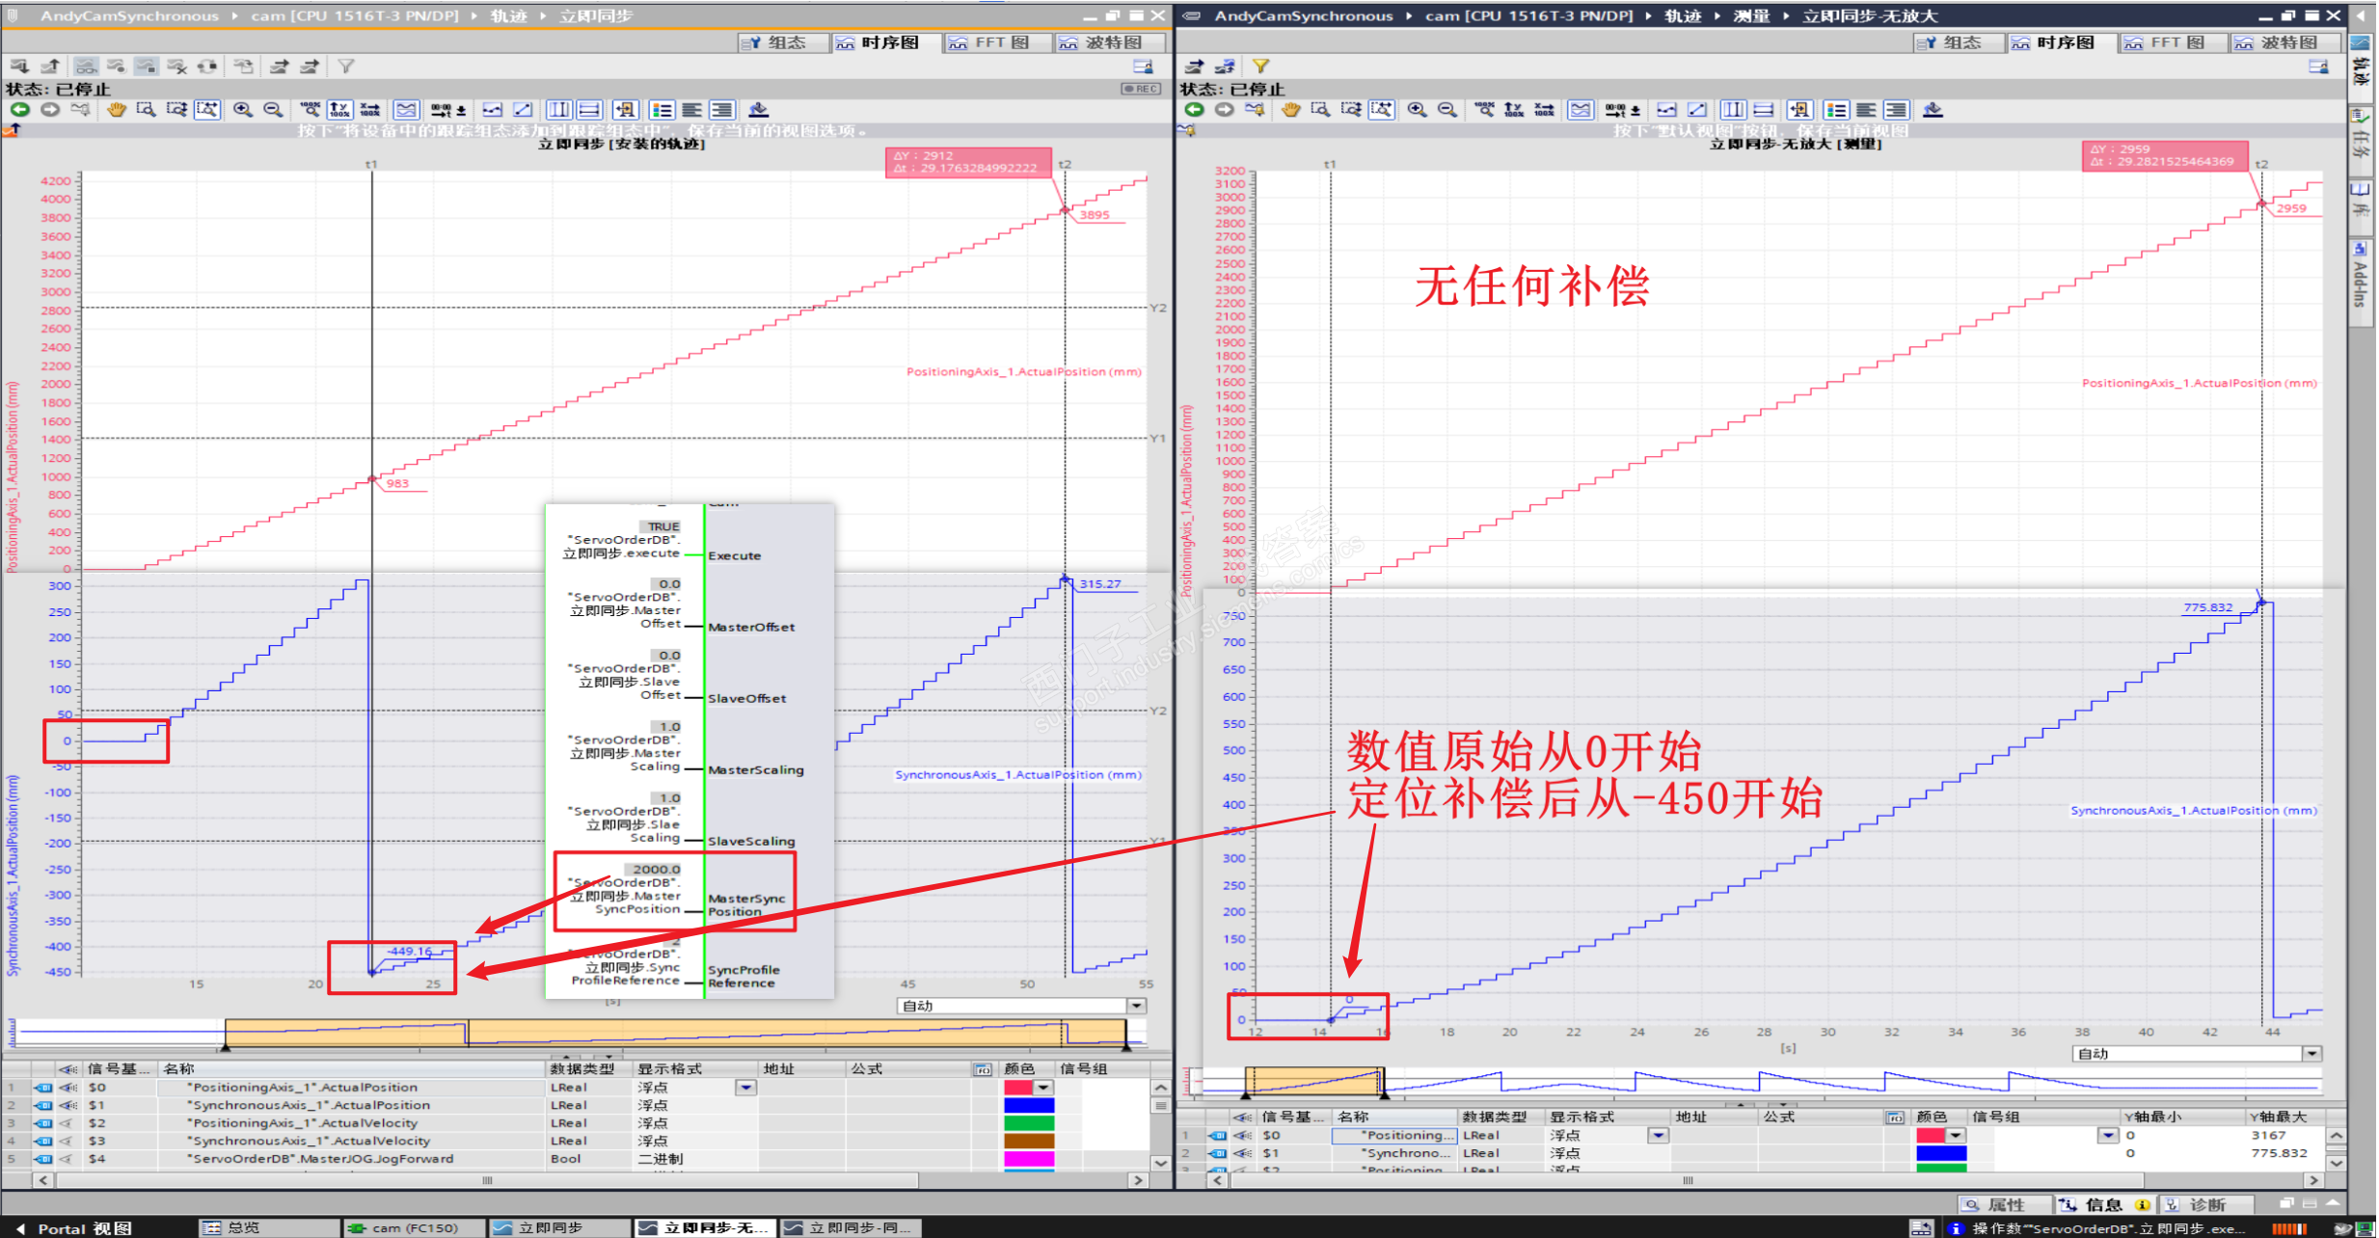Open the 自动 time unit dropdown in left chart

[x=1137, y=1006]
